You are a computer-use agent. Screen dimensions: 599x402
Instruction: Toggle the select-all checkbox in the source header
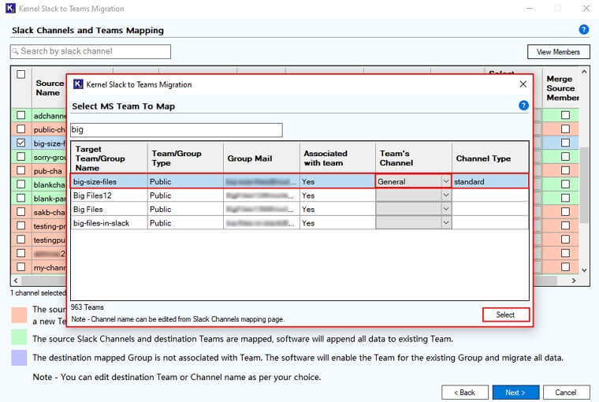pos(21,74)
